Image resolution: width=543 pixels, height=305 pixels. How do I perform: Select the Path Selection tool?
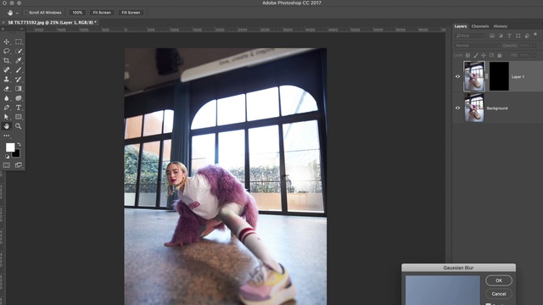pyautogui.click(x=6, y=117)
